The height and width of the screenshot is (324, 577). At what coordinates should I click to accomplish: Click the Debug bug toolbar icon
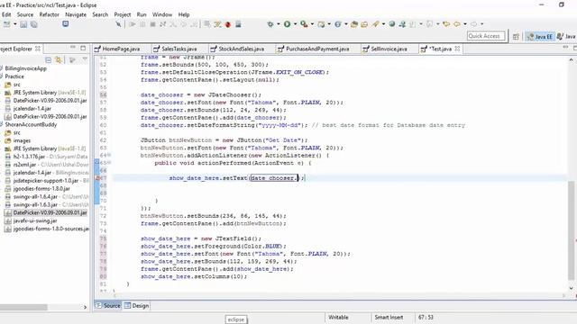tap(270, 24)
